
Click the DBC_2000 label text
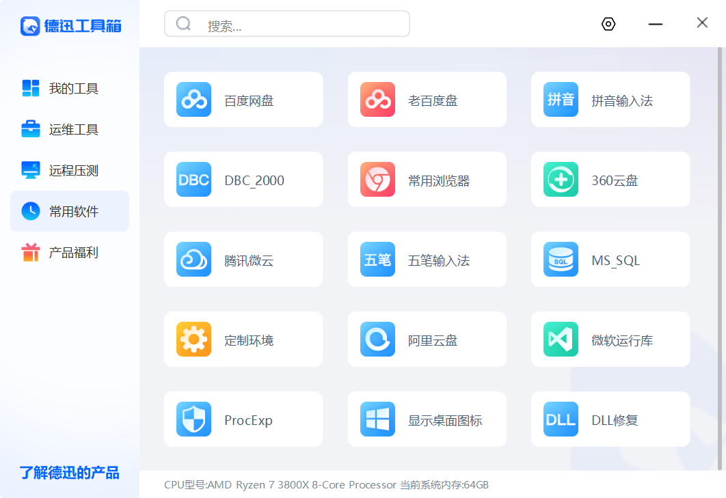point(254,180)
